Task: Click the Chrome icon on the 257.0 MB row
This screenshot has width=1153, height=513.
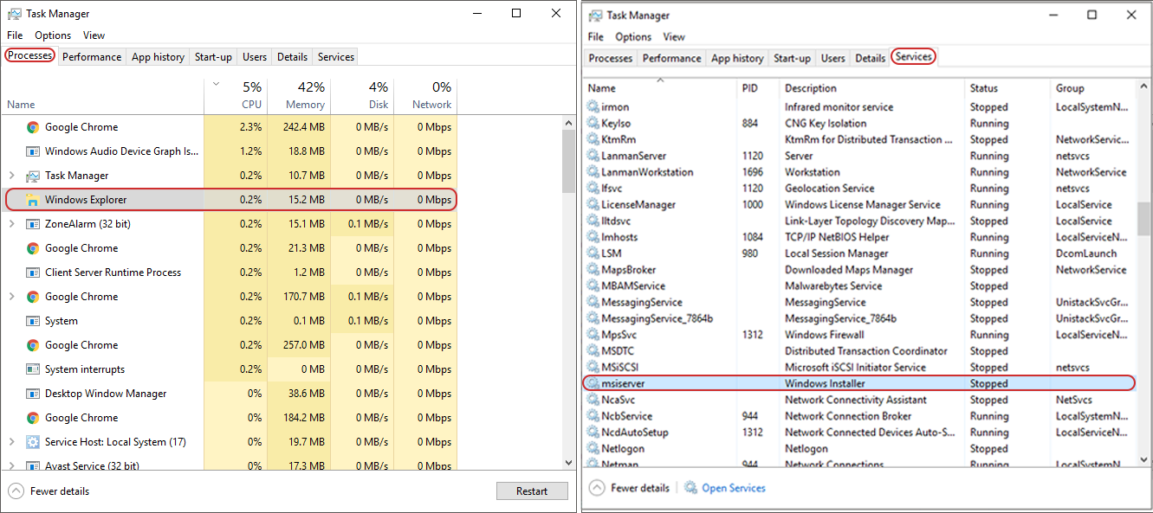Action: pos(33,345)
